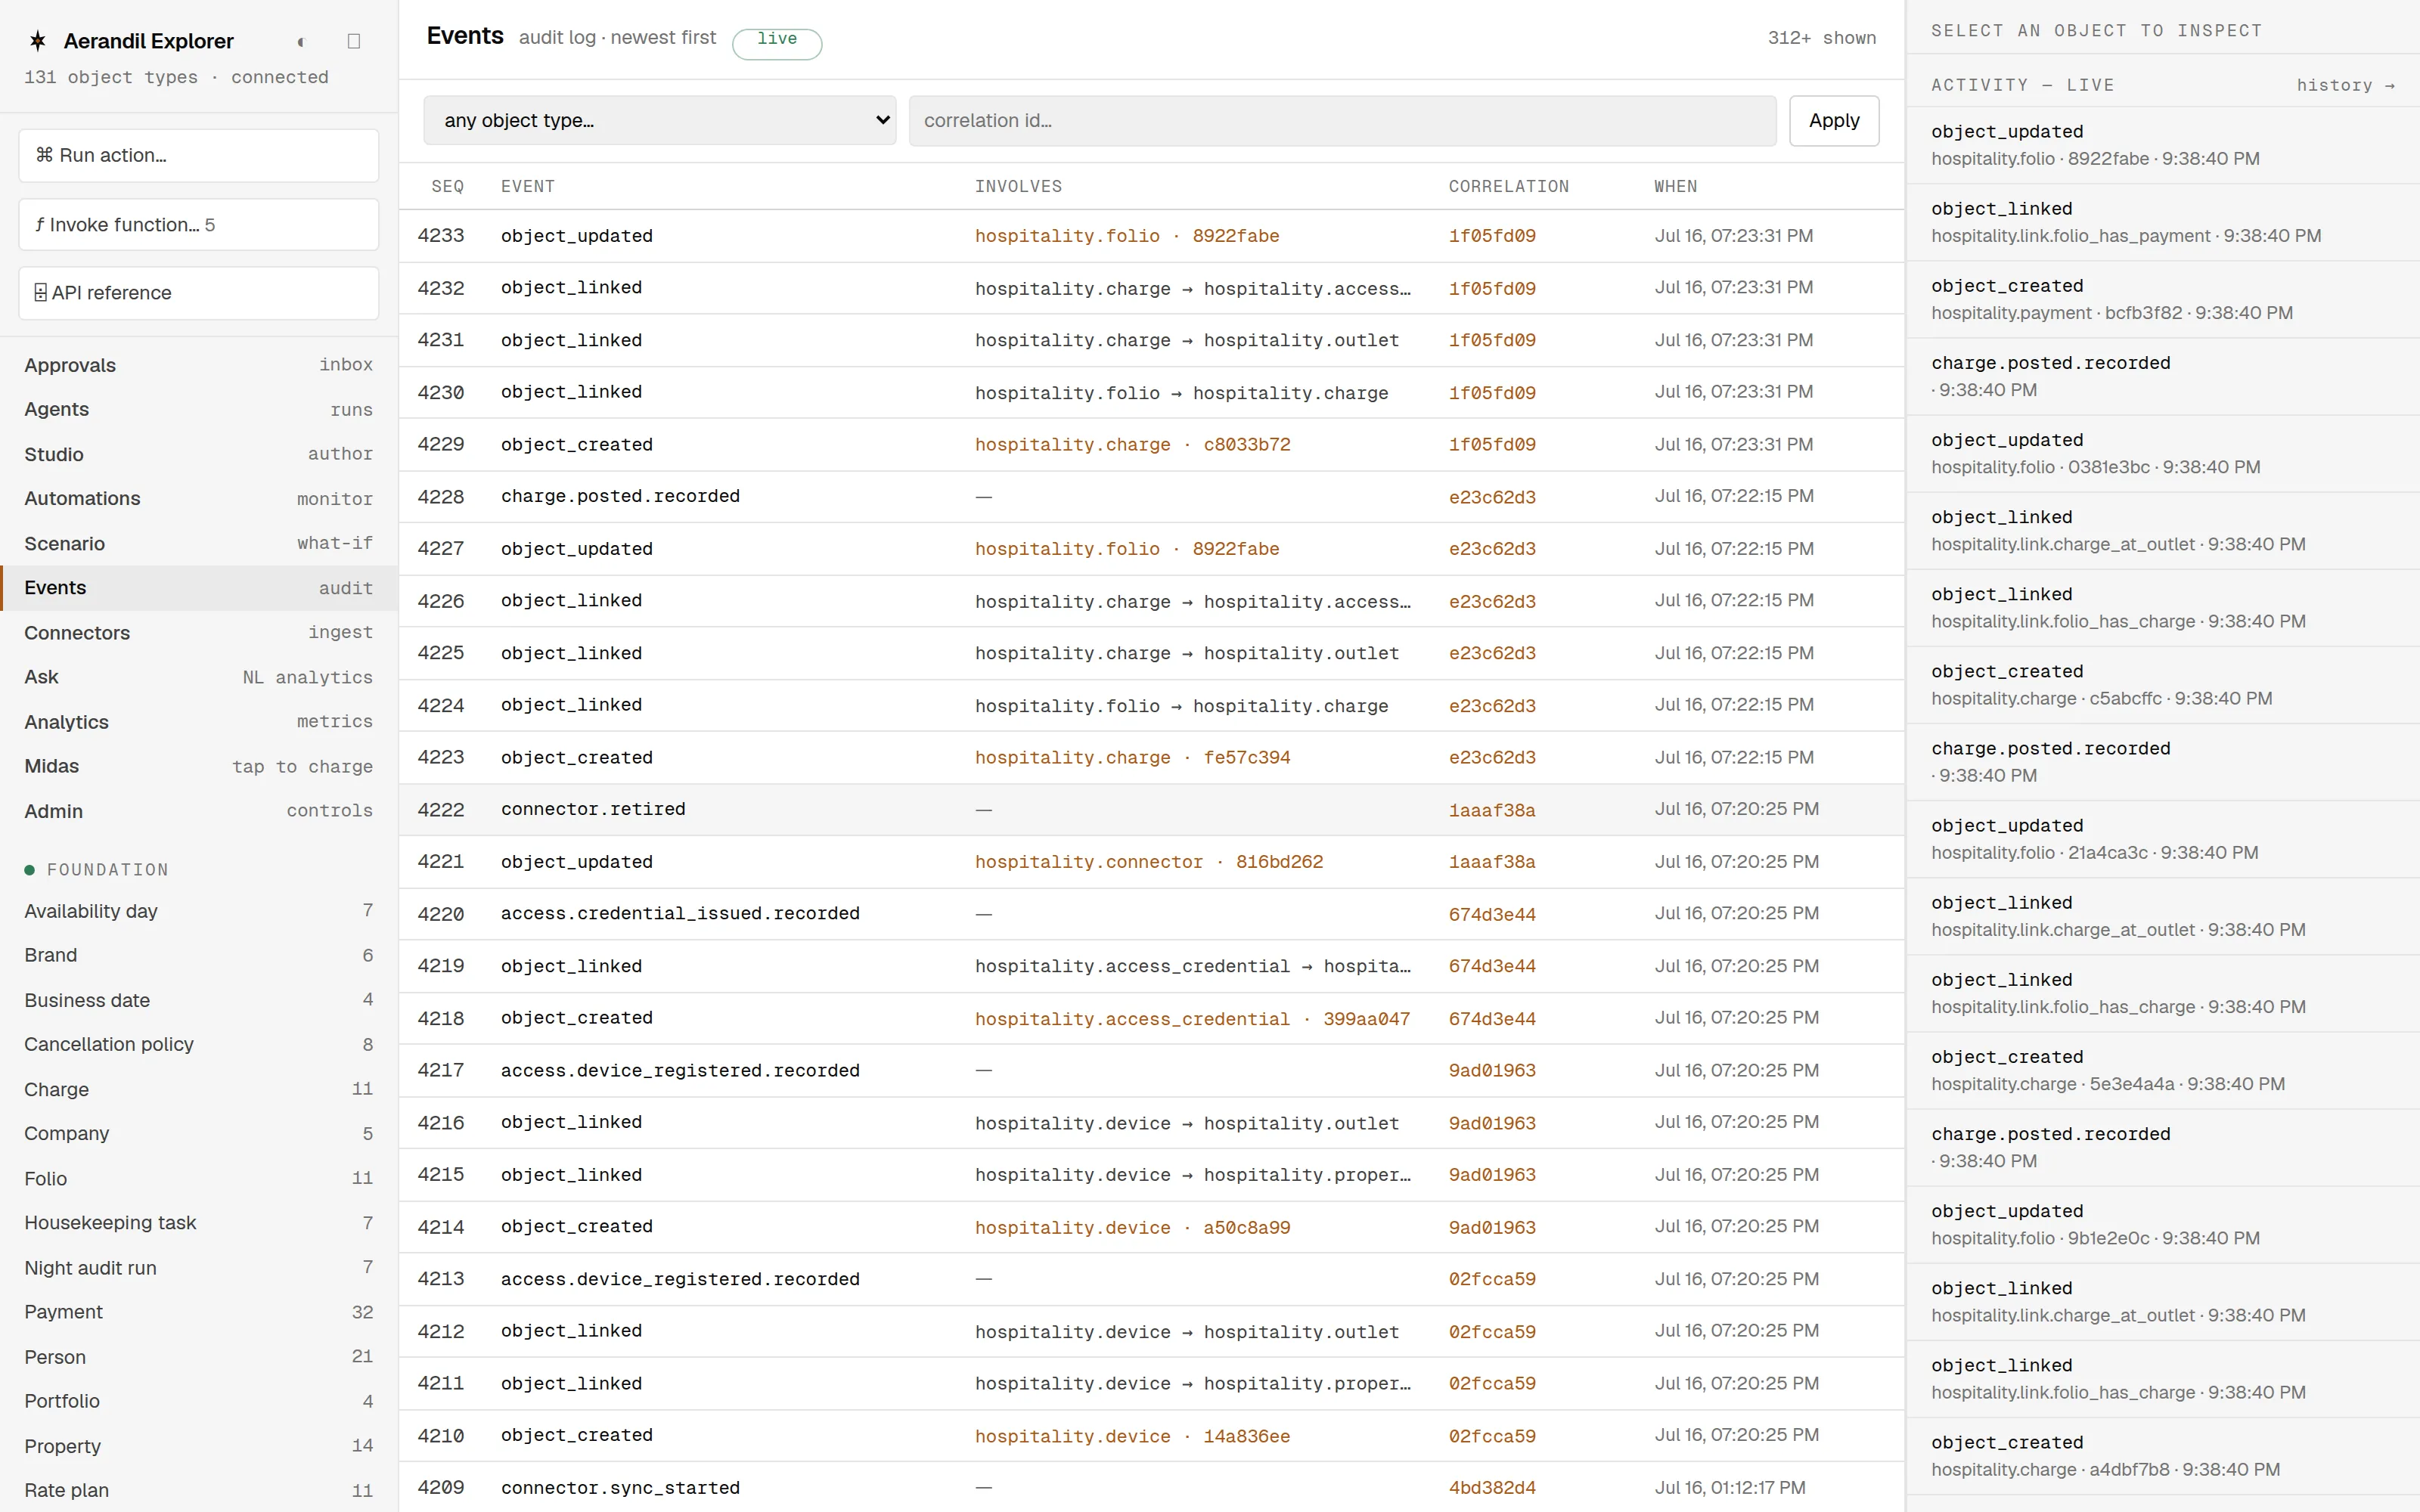Select the Events audit nav item
The image size is (2420, 1512).
(198, 588)
